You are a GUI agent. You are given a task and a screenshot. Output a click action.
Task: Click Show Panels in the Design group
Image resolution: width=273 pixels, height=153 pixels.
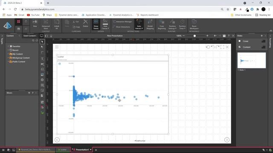pyautogui.click(x=96, y=24)
